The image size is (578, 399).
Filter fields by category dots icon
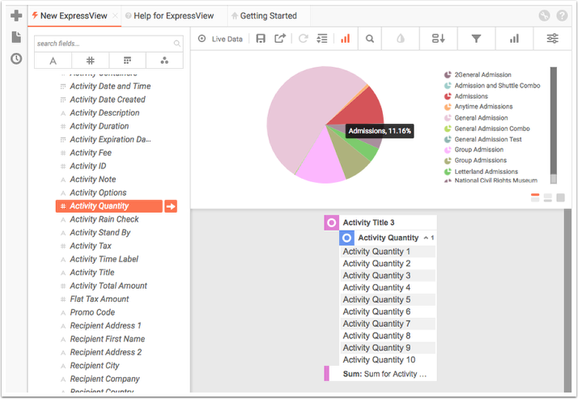[x=164, y=61]
